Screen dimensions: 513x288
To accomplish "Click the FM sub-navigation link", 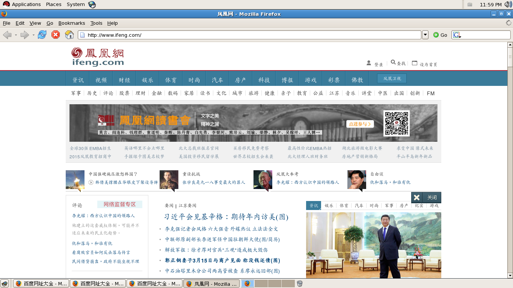I will 431,93.
